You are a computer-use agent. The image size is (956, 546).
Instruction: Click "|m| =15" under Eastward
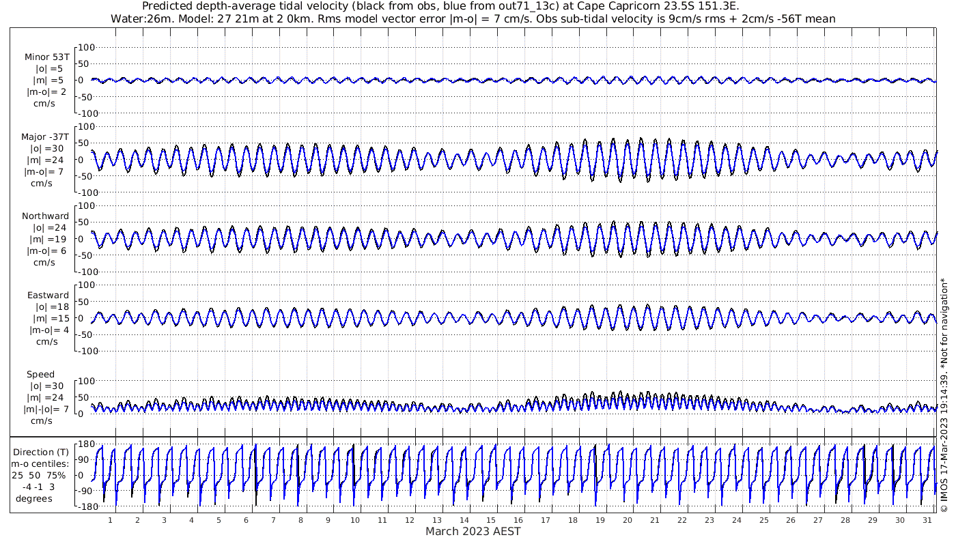point(51,319)
